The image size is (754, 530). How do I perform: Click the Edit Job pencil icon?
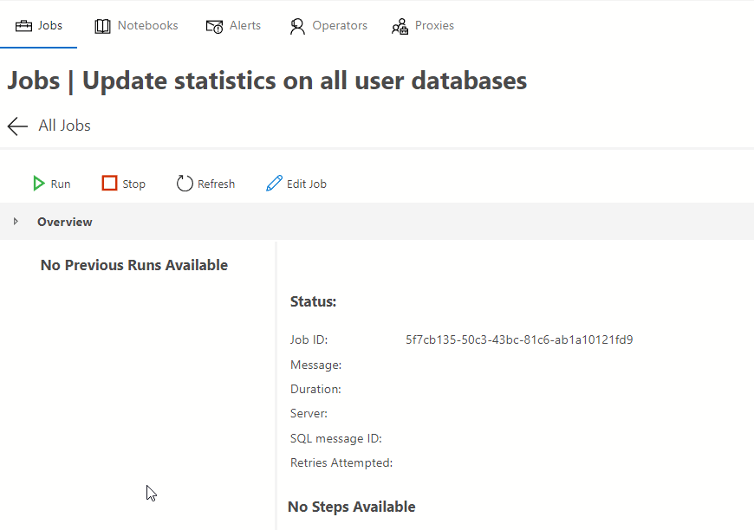click(x=274, y=184)
